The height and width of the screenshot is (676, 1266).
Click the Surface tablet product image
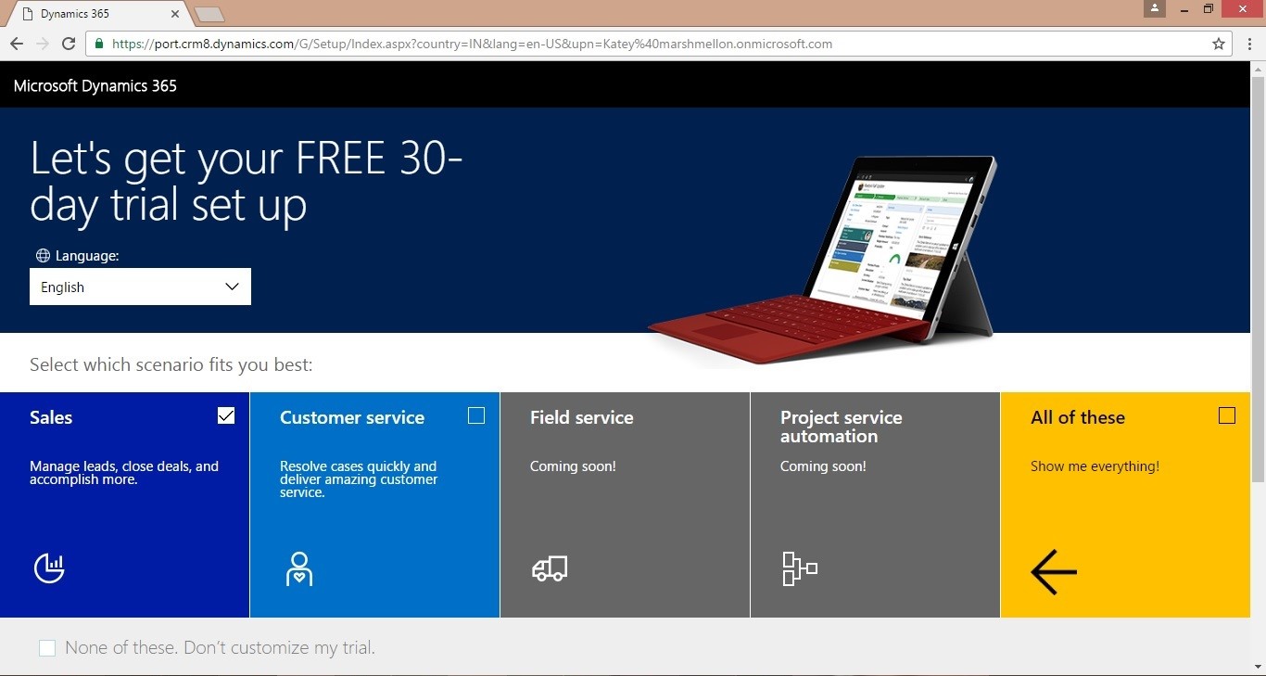tap(823, 260)
